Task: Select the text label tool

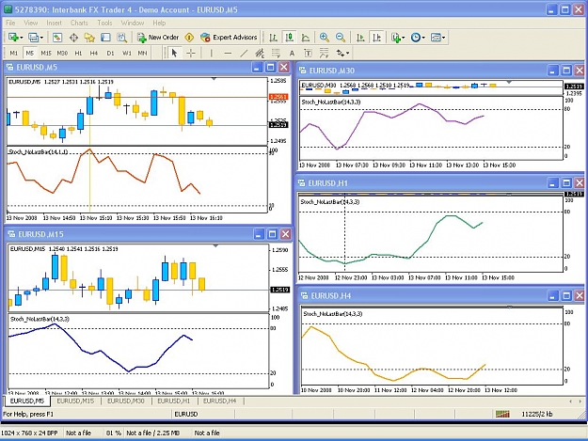Action: click(x=308, y=53)
